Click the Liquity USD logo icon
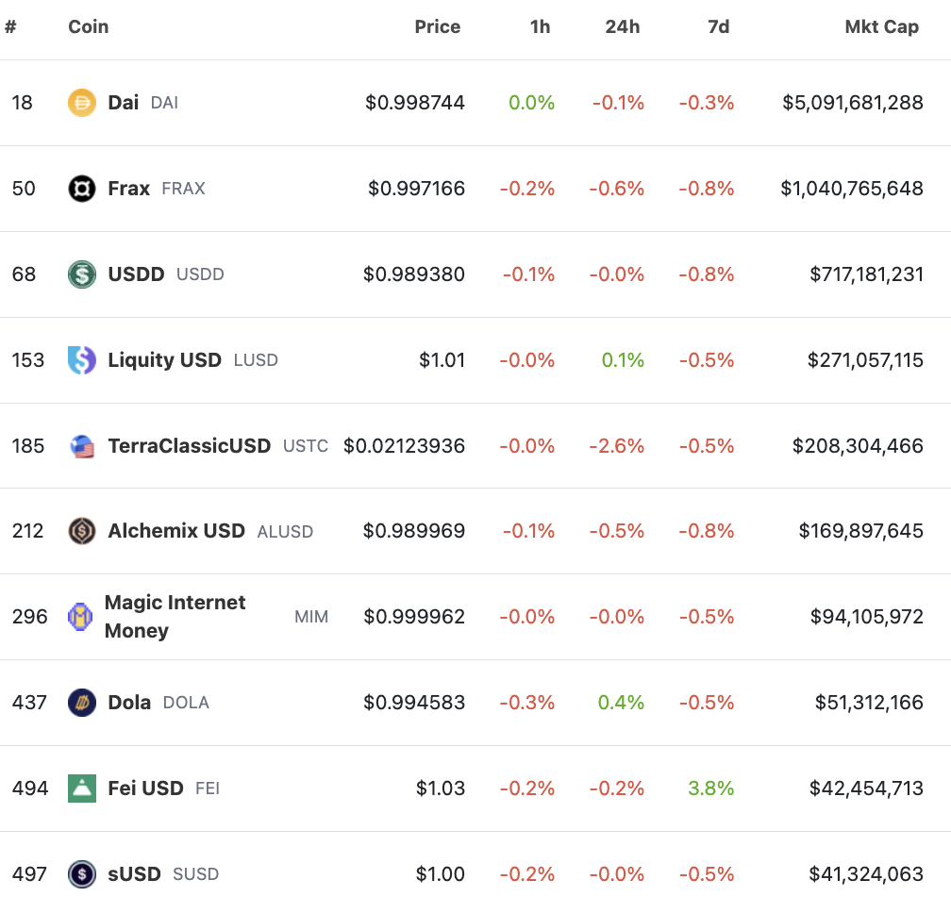The height and width of the screenshot is (913, 951). tap(82, 360)
